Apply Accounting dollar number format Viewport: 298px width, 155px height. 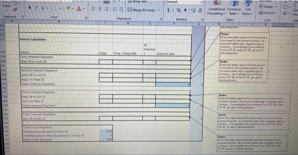click(169, 10)
